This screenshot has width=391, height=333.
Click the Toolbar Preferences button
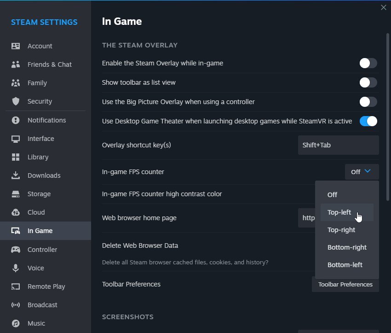345,284
